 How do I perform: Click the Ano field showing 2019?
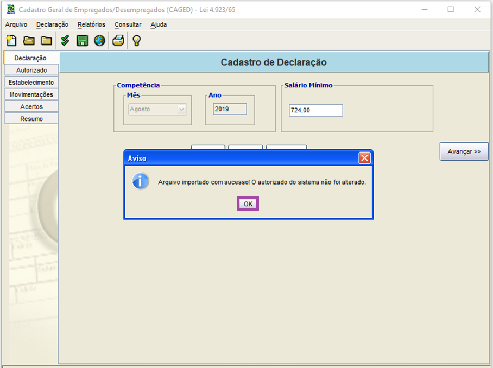pos(230,109)
